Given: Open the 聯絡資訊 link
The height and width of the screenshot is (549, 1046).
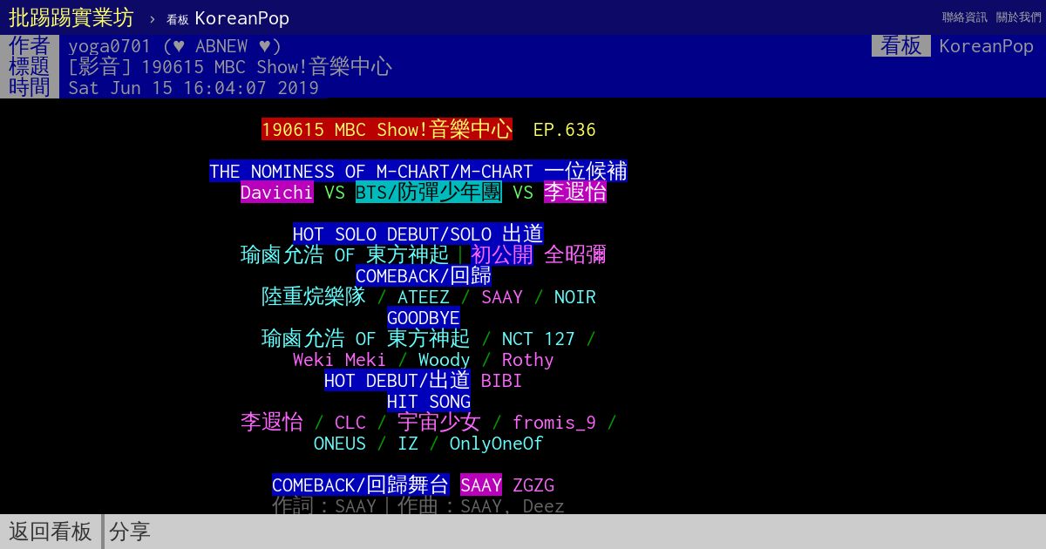Looking at the screenshot, I should click(x=965, y=17).
